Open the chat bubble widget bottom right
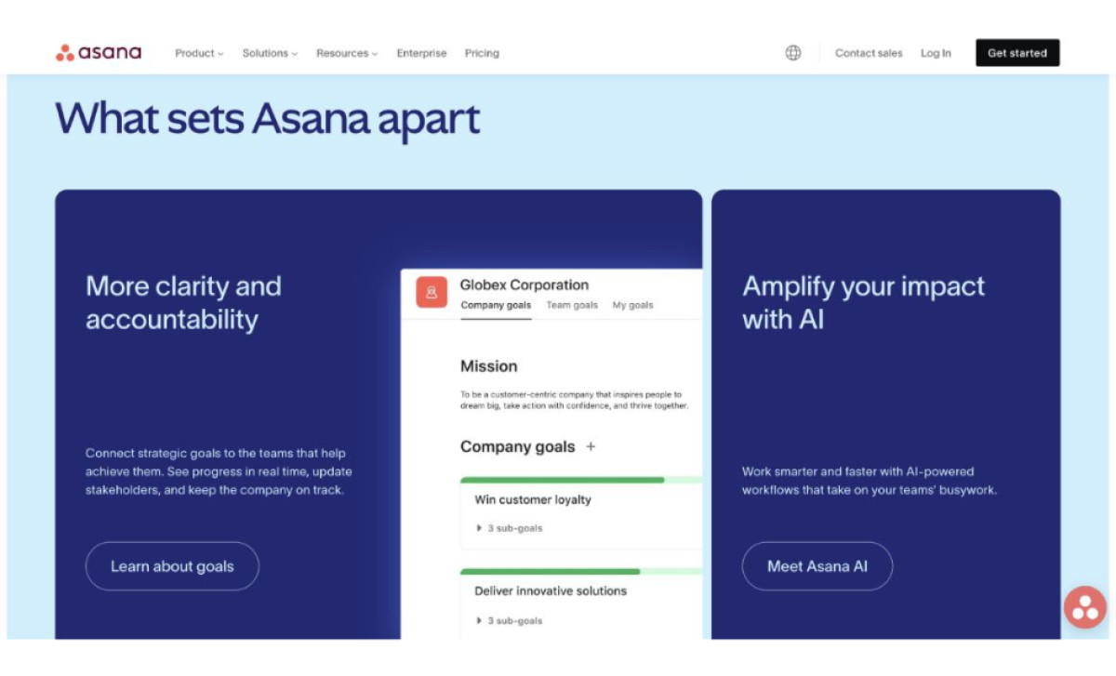Screen dimensions: 1116x676 (1084, 607)
